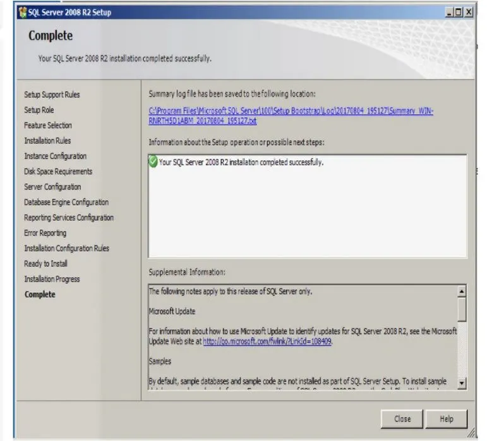Open the summary log file link
The width and height of the screenshot is (487, 441).
291,115
